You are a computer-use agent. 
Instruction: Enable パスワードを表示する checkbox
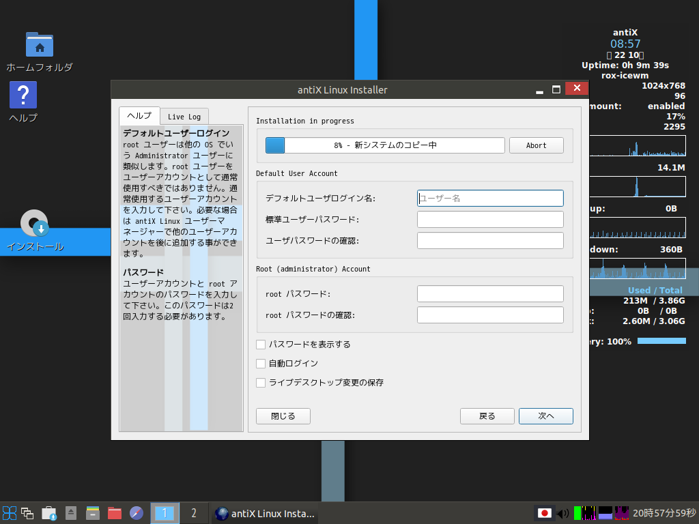click(x=261, y=345)
